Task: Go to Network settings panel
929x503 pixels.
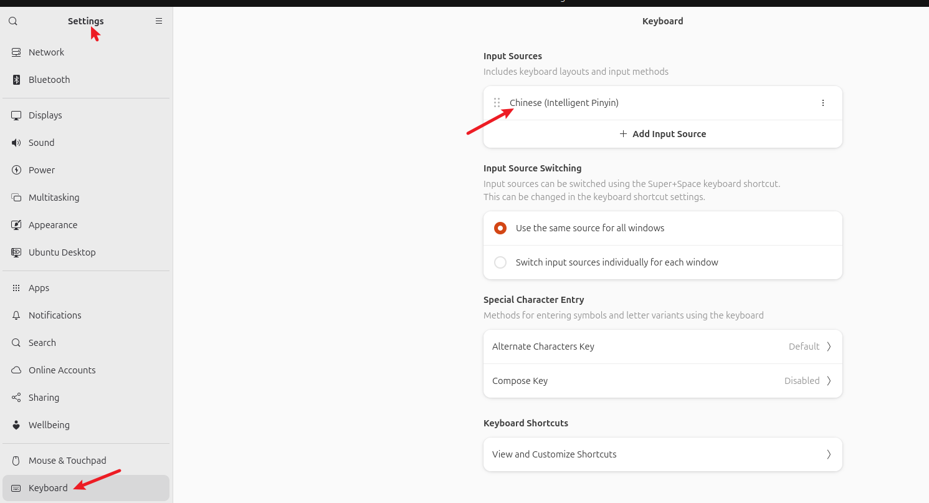Action: [x=86, y=52]
